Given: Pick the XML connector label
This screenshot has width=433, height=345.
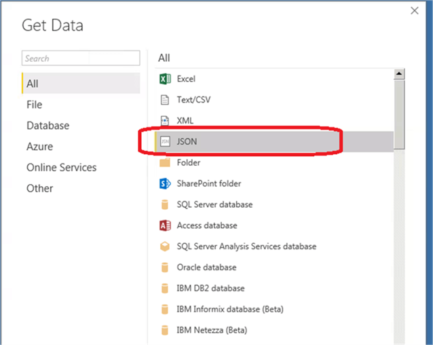Looking at the screenshot, I should click(185, 121).
